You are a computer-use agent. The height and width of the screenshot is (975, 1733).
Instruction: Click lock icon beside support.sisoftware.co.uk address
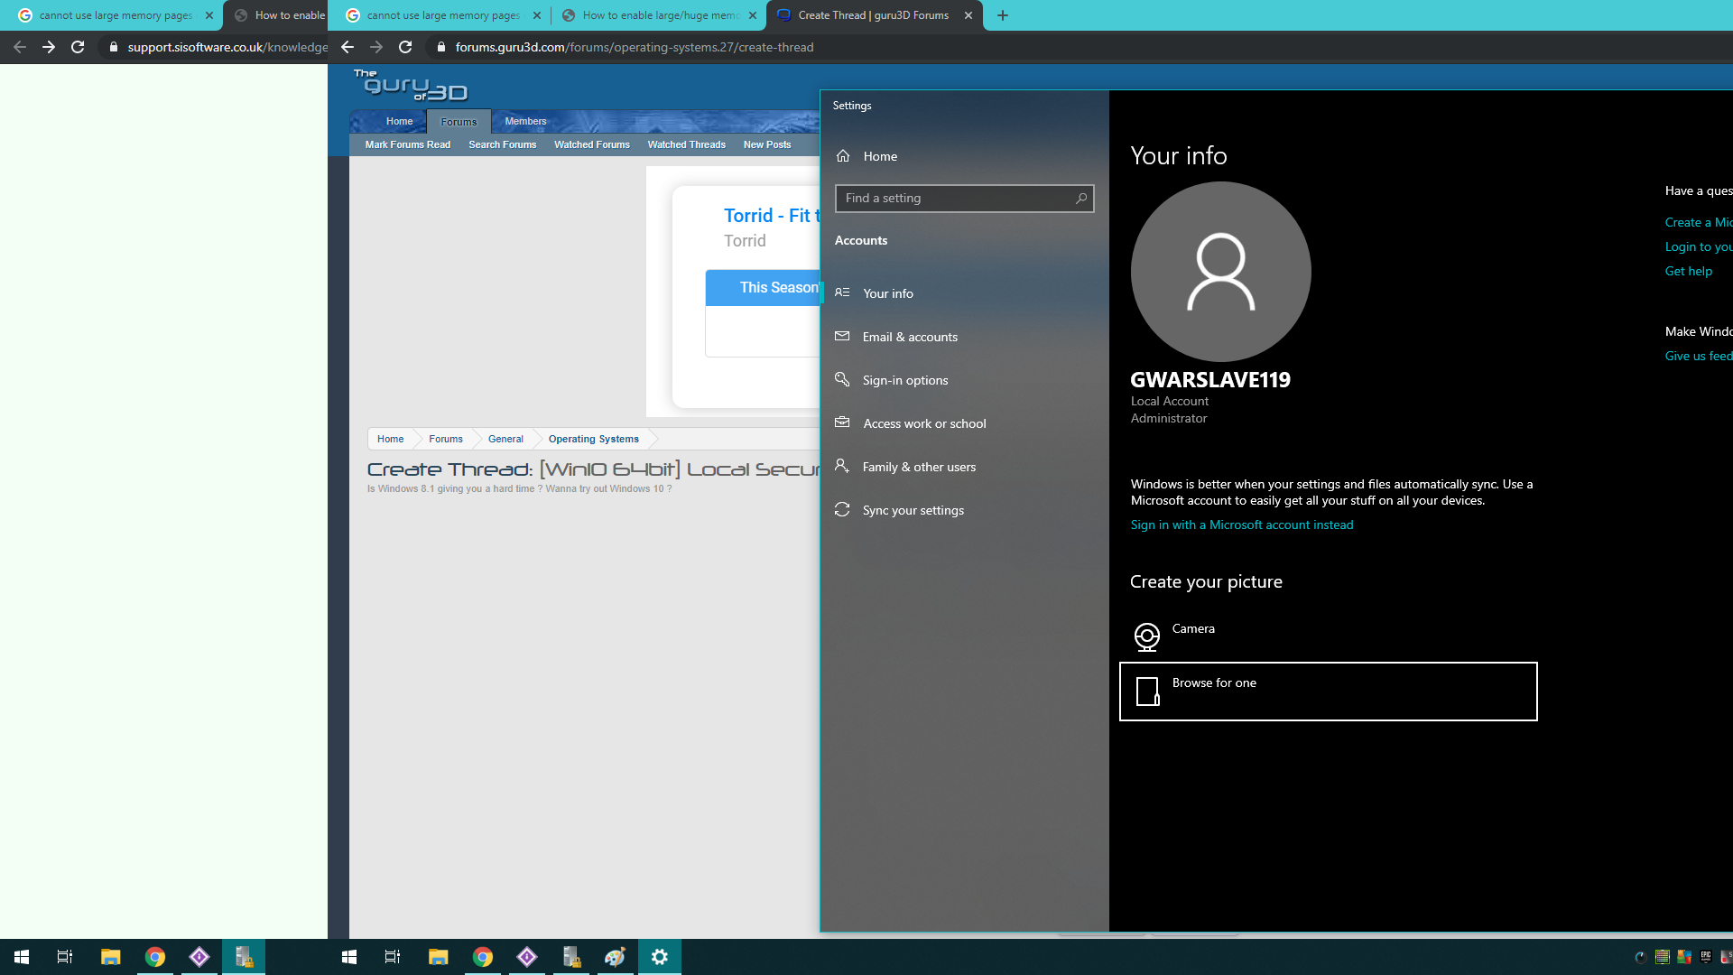pos(114,47)
